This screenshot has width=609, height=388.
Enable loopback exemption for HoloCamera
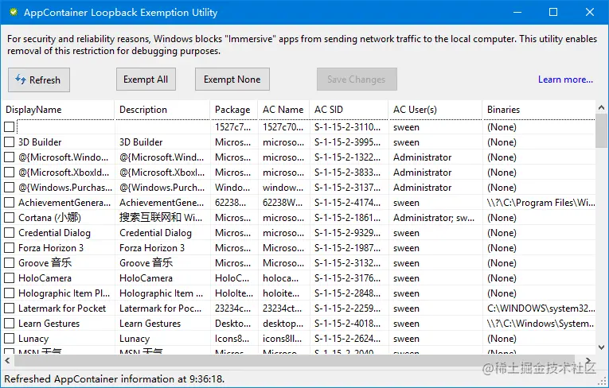point(10,278)
